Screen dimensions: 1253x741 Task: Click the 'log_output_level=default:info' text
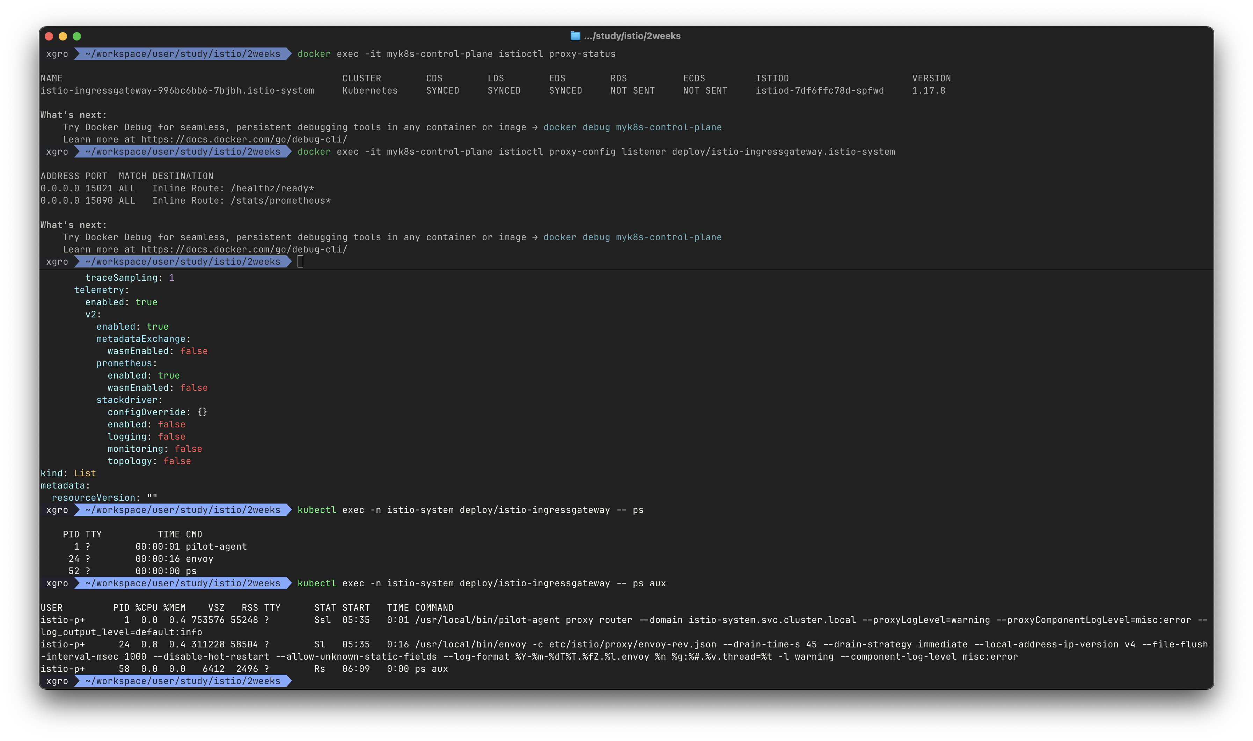click(121, 632)
